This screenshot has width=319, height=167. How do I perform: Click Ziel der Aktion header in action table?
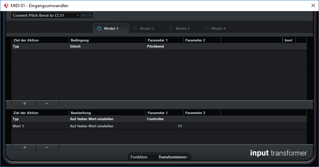(26, 113)
